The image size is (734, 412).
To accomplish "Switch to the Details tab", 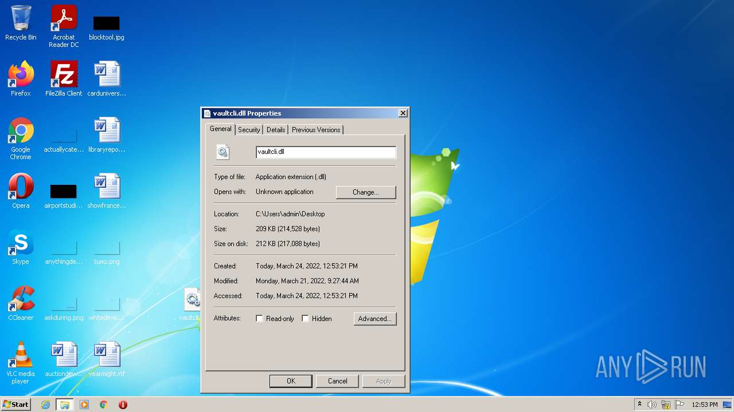I will (x=276, y=130).
